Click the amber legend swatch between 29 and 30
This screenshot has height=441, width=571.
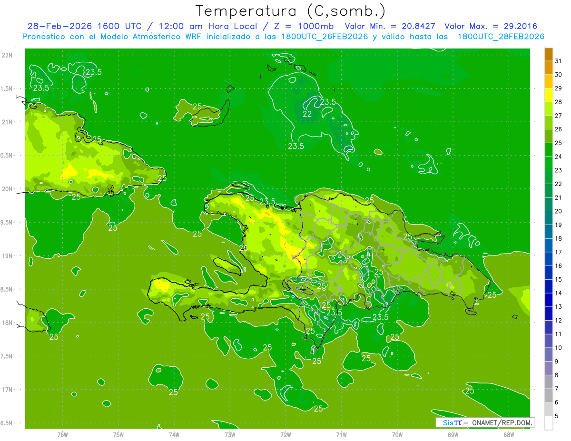(x=549, y=81)
